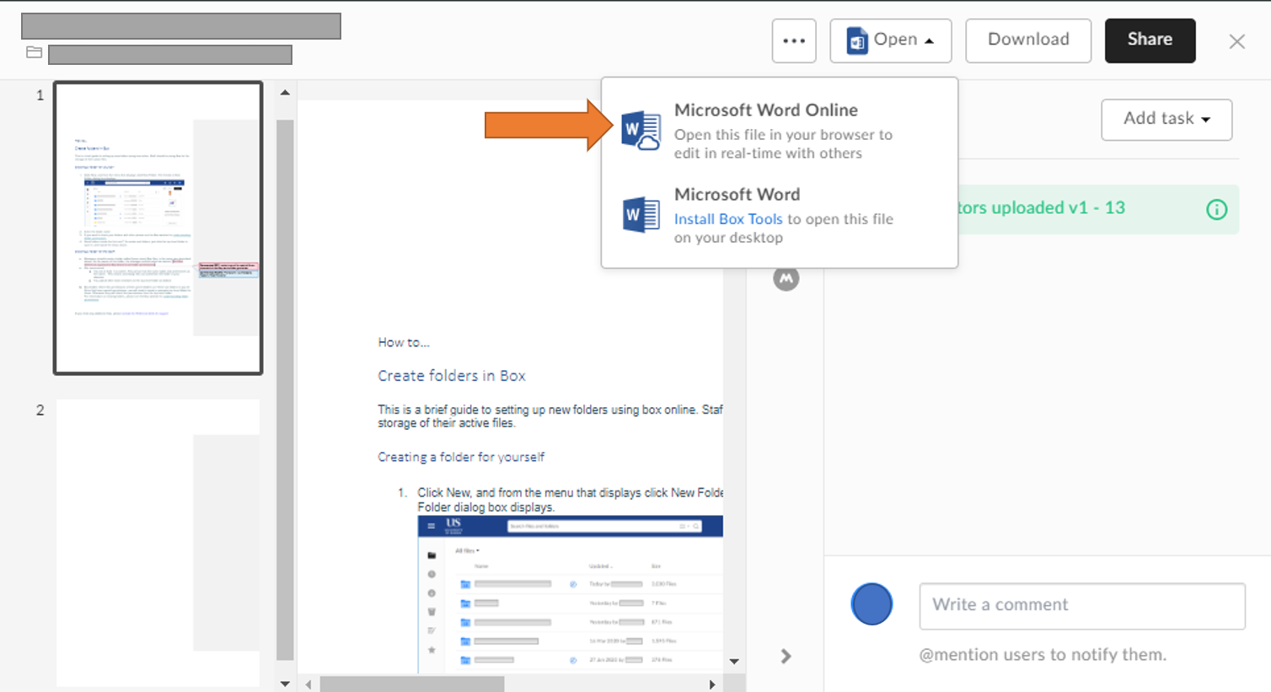Image resolution: width=1271 pixels, height=692 pixels.
Task: Click thumbnail scrollbar down arrow
Action: coord(285,684)
